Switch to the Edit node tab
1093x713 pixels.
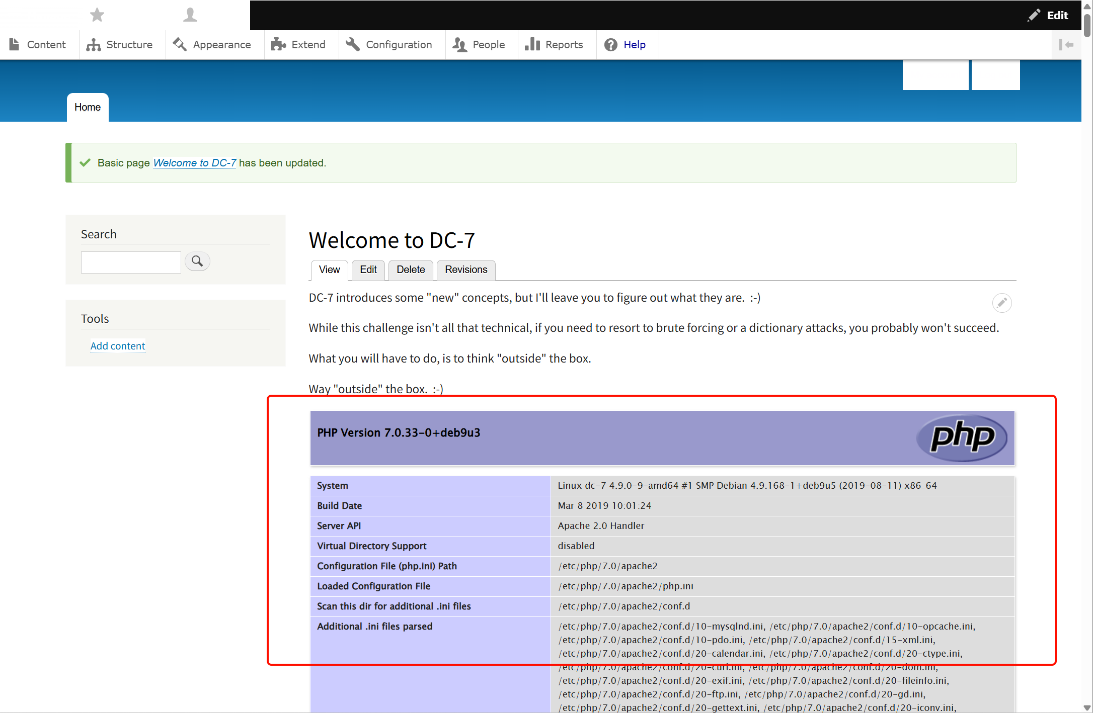(368, 270)
